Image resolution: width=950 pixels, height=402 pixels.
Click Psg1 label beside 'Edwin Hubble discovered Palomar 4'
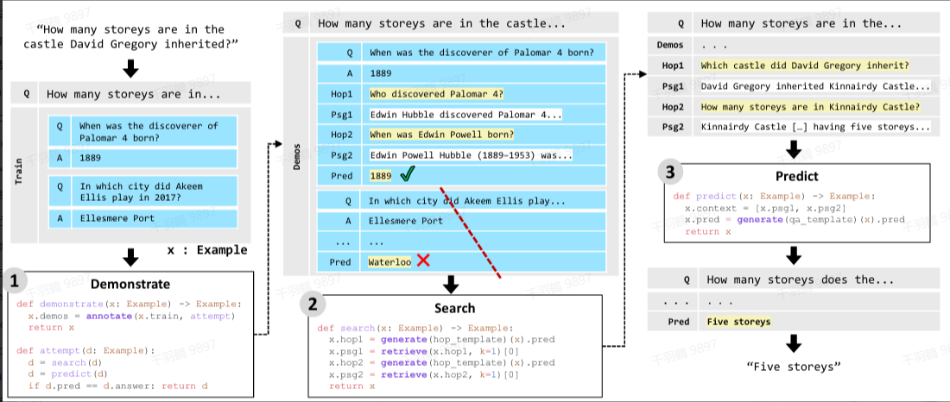(340, 115)
